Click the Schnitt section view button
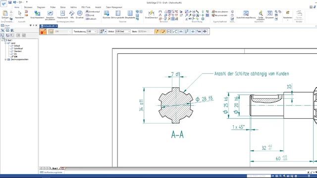This screenshot has width=317, height=178. 90,15
